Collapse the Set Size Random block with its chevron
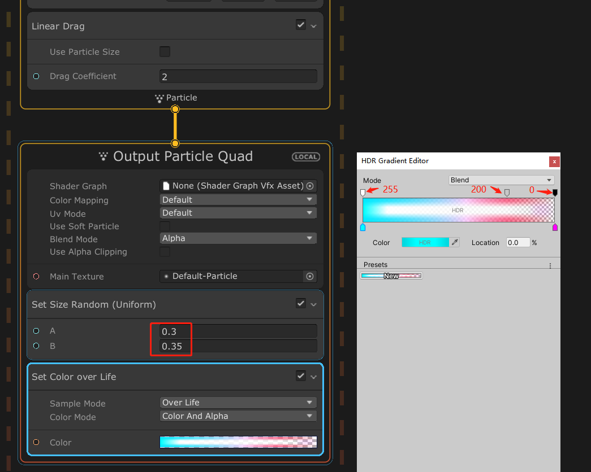591x472 pixels. point(312,303)
